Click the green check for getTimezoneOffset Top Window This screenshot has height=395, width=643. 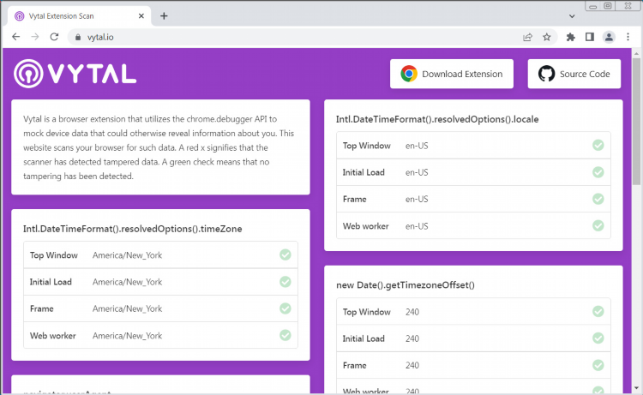pyautogui.click(x=598, y=311)
